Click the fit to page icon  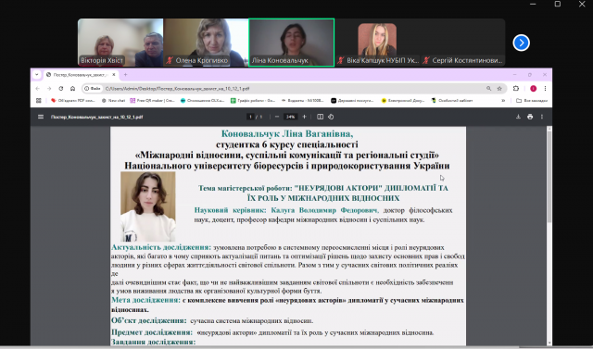coord(320,117)
